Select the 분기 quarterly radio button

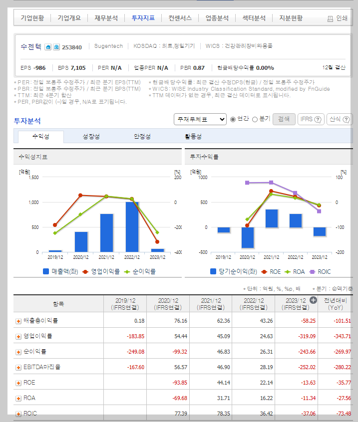255,119
